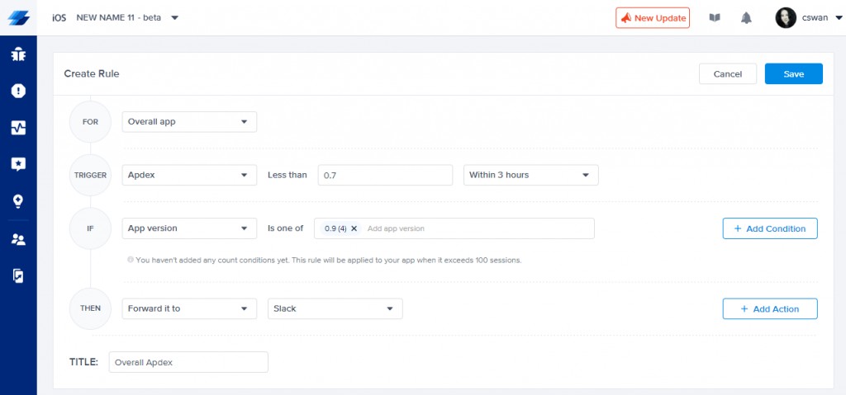Open the notifications bell

coord(746,18)
